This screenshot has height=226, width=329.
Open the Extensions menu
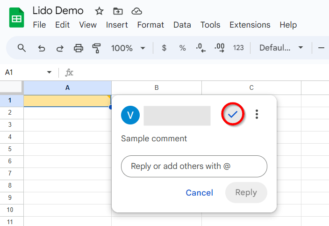click(250, 25)
